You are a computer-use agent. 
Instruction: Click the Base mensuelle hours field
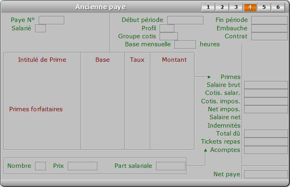(185, 45)
